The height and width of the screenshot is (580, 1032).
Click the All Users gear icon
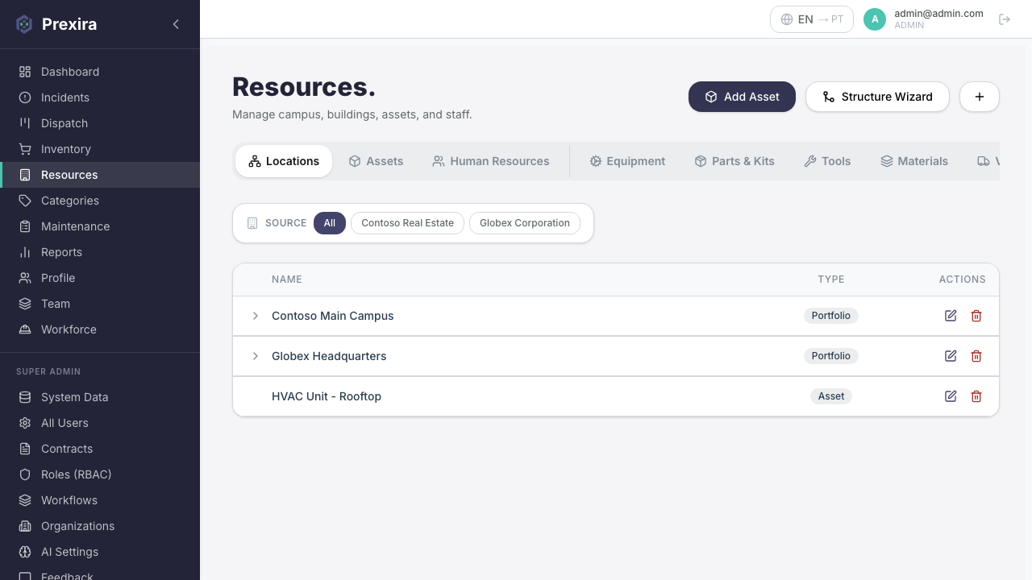[25, 423]
